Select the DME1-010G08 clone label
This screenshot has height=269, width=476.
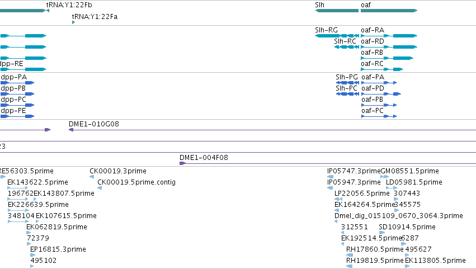click(94, 124)
